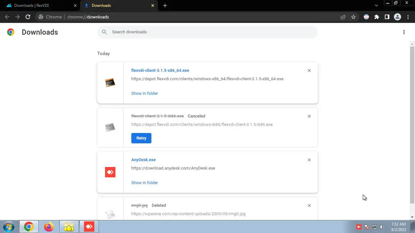Remove canceled flexvdi i686 entry from list

click(x=309, y=116)
